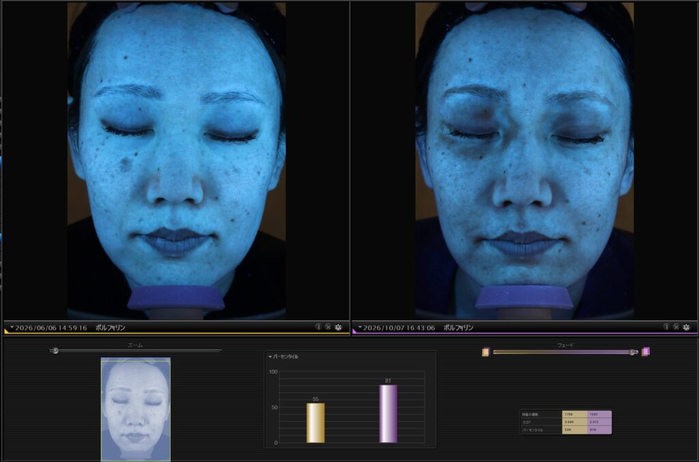The width and height of the screenshot is (699, 462).
Task: Click the パーセンタイル row label in the table
Action: point(532,430)
